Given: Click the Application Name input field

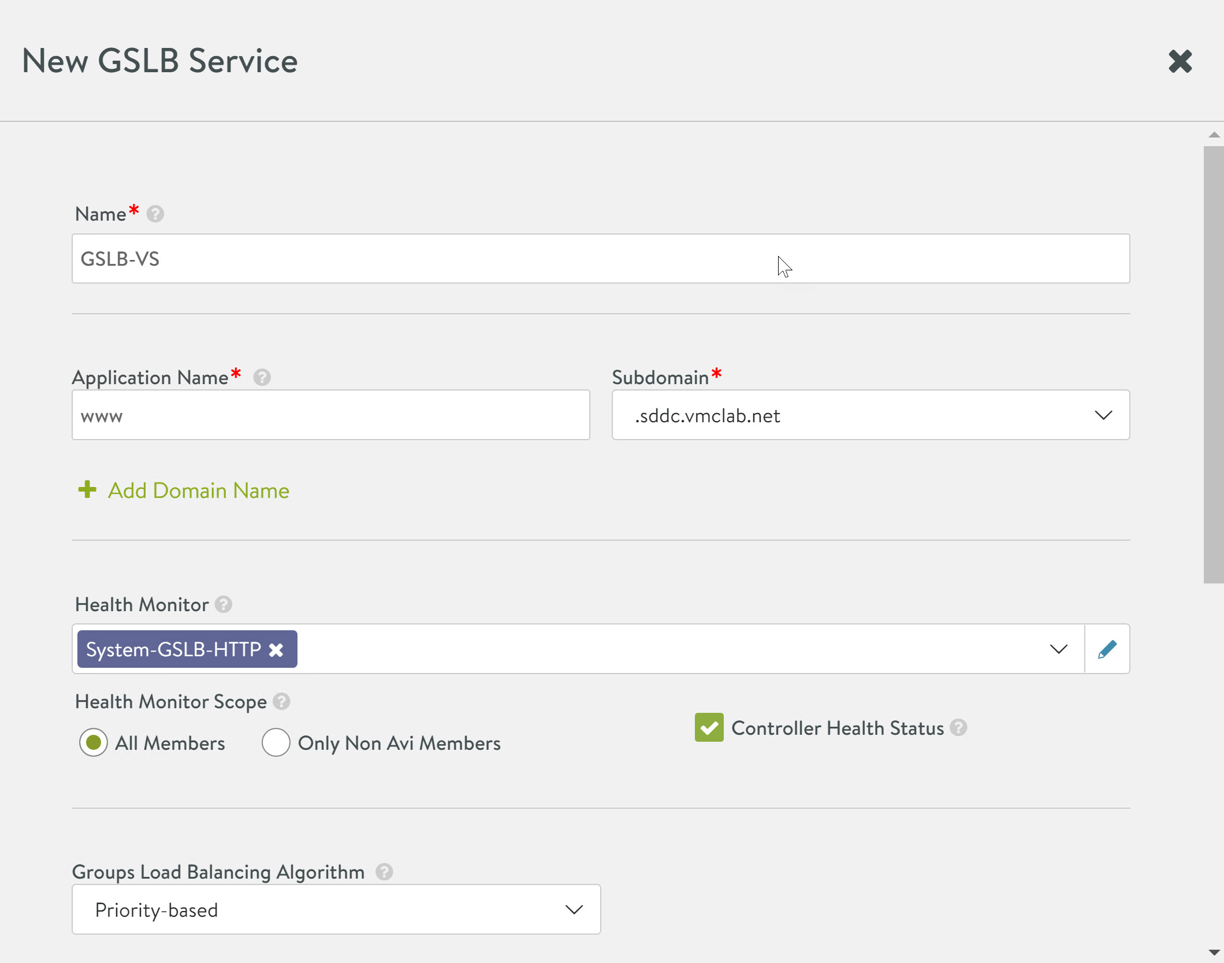Looking at the screenshot, I should click(x=330, y=415).
